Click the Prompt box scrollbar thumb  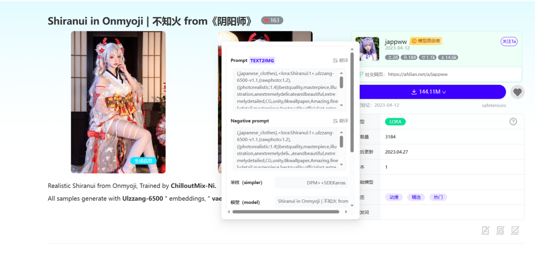click(x=341, y=82)
